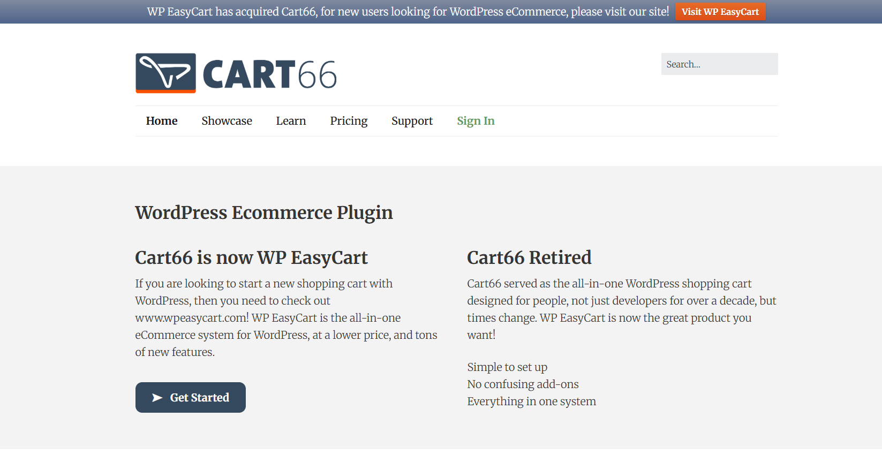Click the 'No confusing add-ons' text

coord(523,384)
